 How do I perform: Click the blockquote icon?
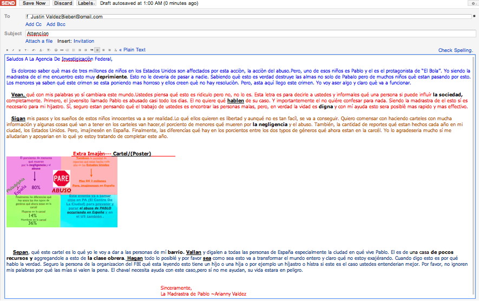(x=91, y=50)
